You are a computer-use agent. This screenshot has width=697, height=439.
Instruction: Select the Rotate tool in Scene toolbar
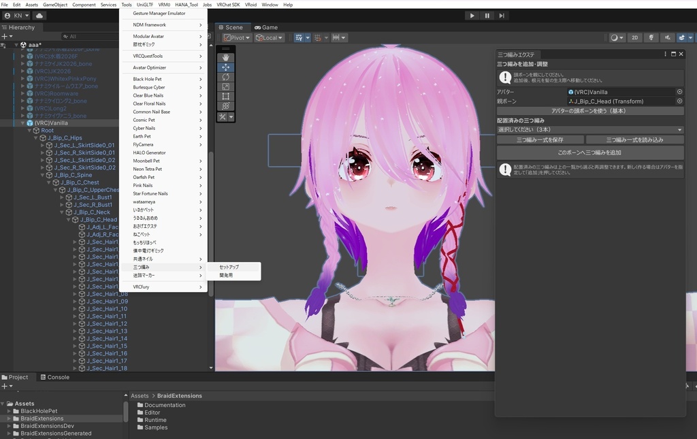pos(226,77)
